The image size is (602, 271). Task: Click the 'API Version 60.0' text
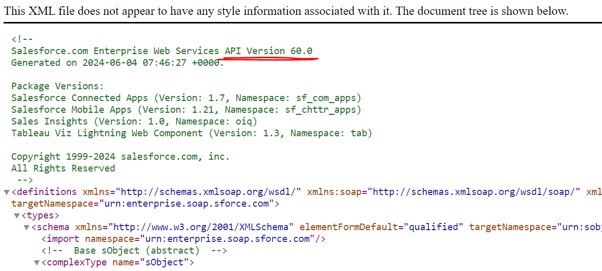[269, 51]
